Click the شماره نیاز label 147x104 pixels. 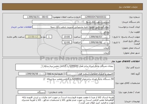(x=134, y=17)
